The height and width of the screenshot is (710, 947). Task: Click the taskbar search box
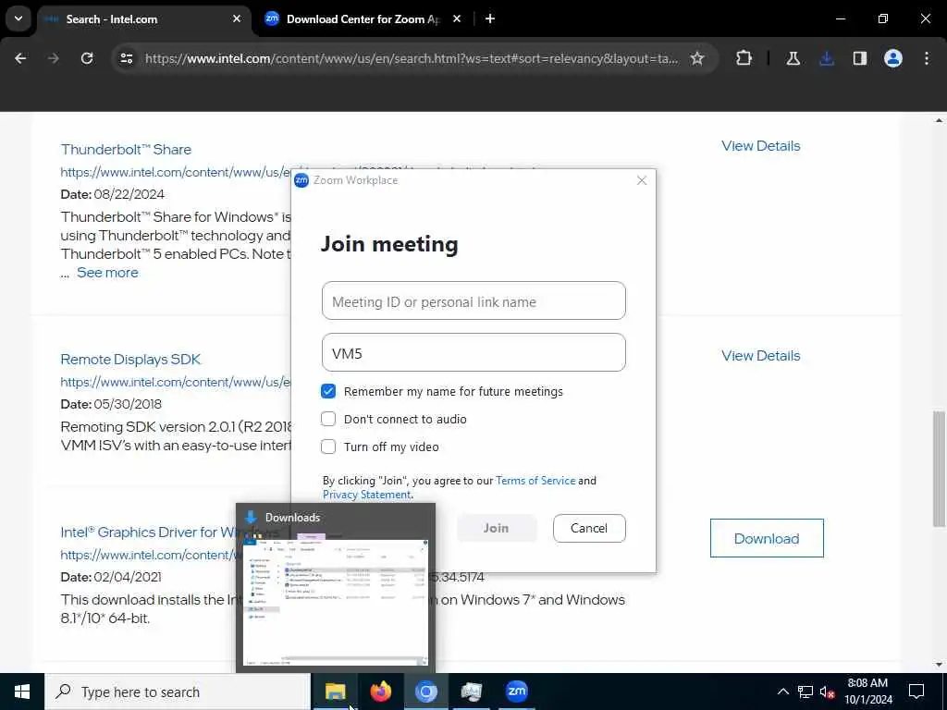[x=178, y=692]
